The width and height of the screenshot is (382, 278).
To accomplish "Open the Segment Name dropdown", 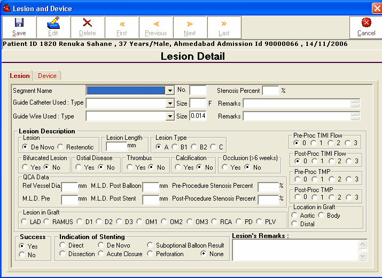I will (169, 91).
